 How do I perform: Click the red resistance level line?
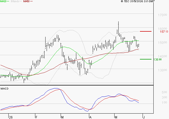pos(146,31)
